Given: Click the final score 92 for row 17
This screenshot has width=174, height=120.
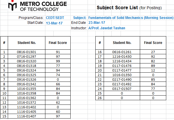Looking at the screenshot, I should pyautogui.click(x=153, y=57).
